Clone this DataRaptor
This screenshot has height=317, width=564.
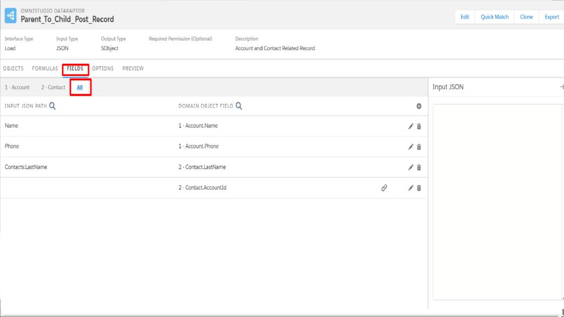[527, 17]
